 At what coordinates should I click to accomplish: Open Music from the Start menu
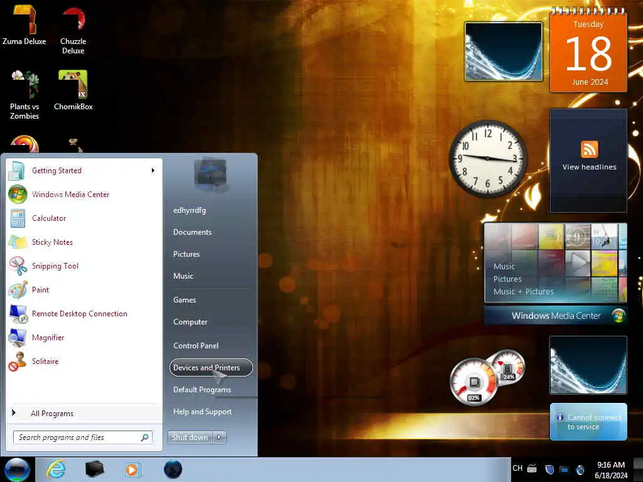[x=183, y=276]
